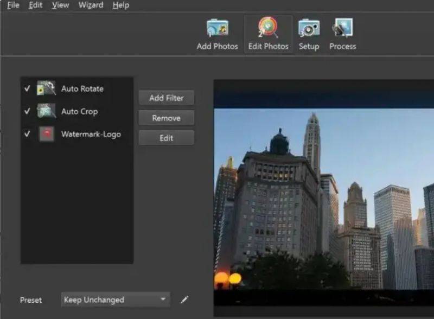434x319 pixels.
Task: Select the Setup camera icon
Action: tap(309, 28)
